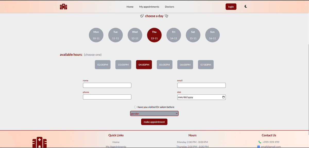Go to My appointments in the navbar
309x148 pixels.
[149, 7]
